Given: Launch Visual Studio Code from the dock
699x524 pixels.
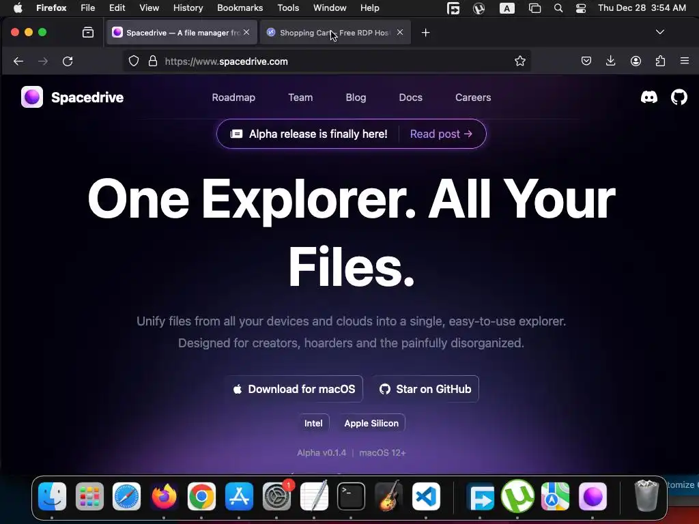Looking at the screenshot, I should pyautogui.click(x=426, y=497).
